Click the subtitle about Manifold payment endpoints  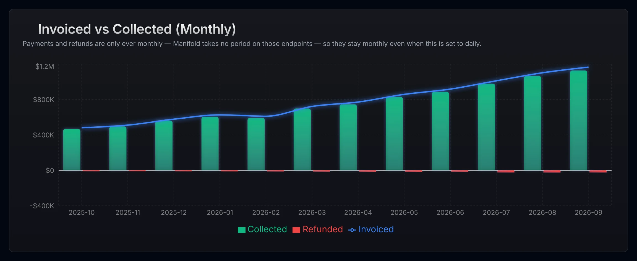tap(252, 44)
